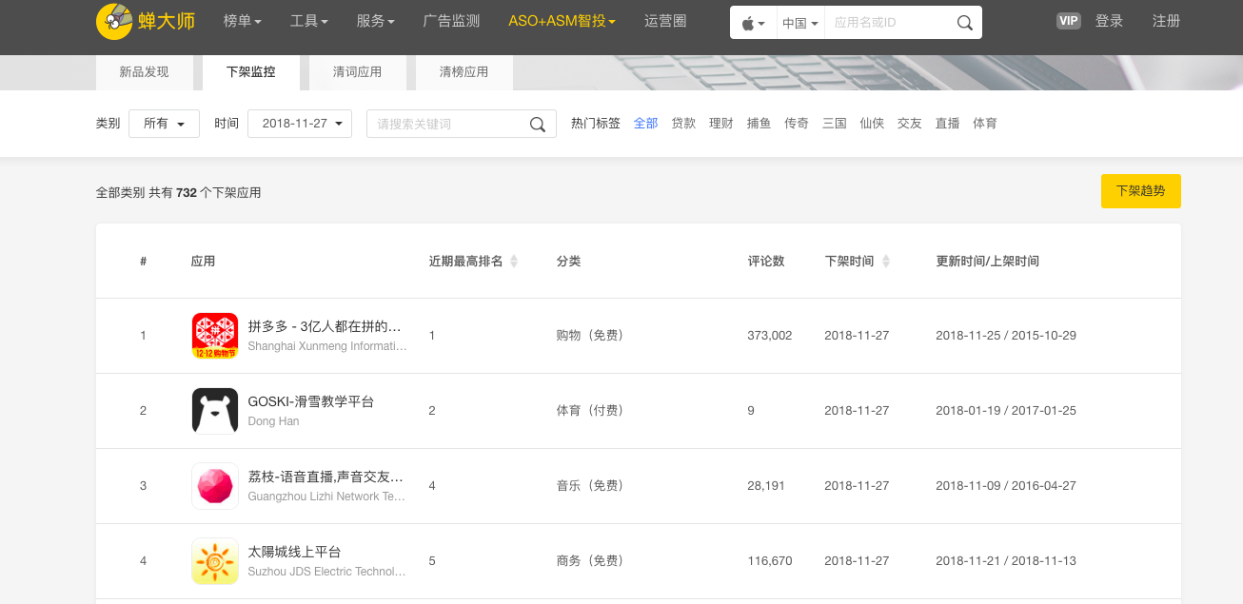1243x604 pixels.
Task: Click the 登录 link
Action: click(1109, 21)
